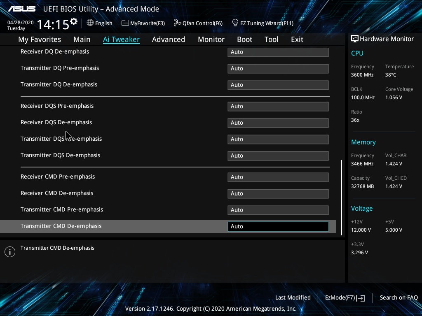Switch to the Main tab
This screenshot has height=316, width=422.
coord(82,39)
